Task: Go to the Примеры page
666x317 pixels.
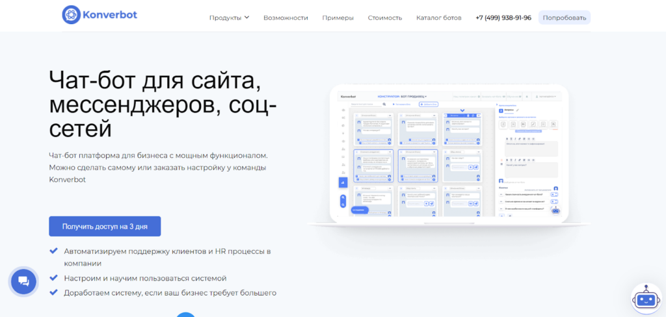Action: point(338,18)
